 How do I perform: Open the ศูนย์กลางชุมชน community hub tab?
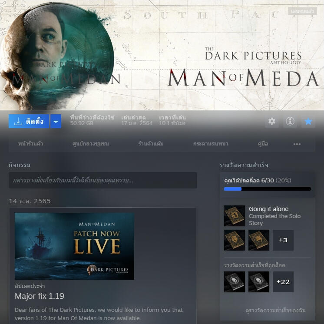91,144
